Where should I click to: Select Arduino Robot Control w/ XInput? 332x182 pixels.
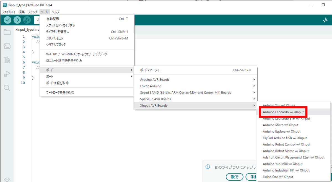click(x=294, y=144)
